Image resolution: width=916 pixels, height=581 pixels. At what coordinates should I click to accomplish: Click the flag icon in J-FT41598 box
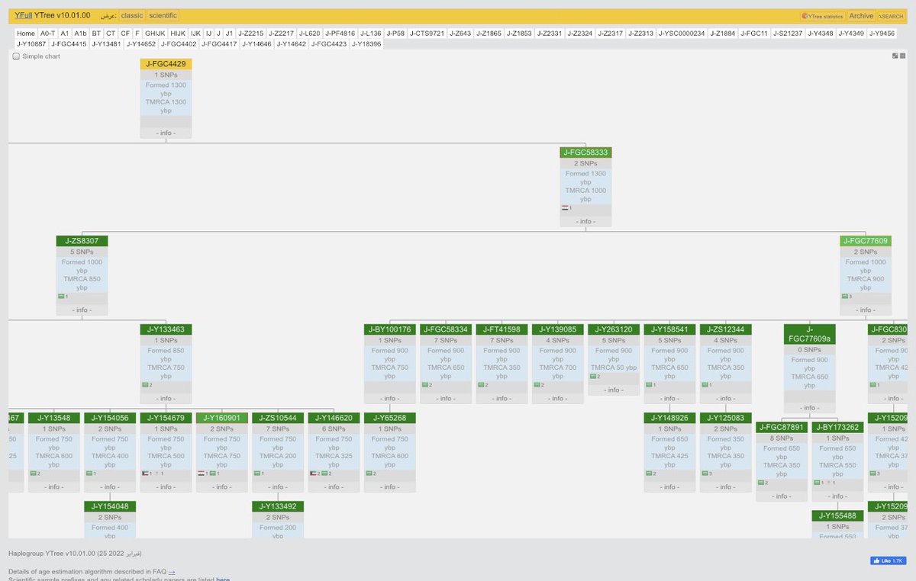click(482, 384)
